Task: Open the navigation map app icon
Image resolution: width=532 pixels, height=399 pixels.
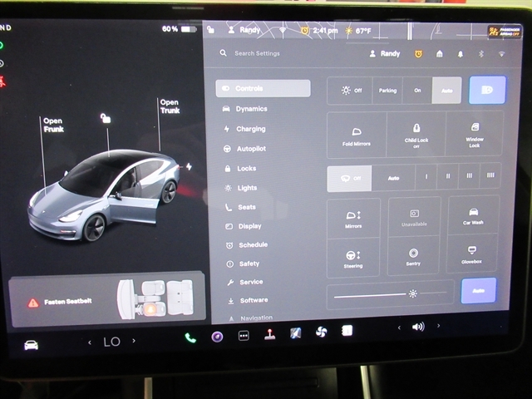Action: tap(296, 333)
